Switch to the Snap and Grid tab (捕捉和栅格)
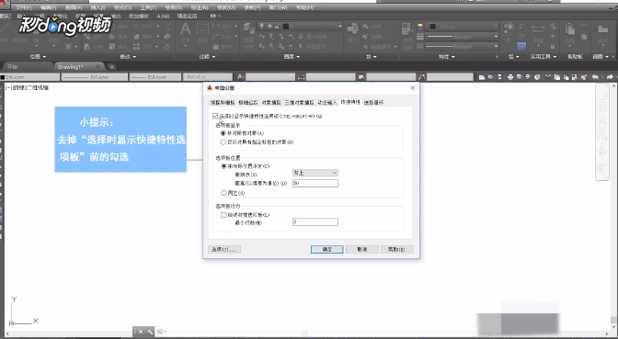 coord(223,102)
